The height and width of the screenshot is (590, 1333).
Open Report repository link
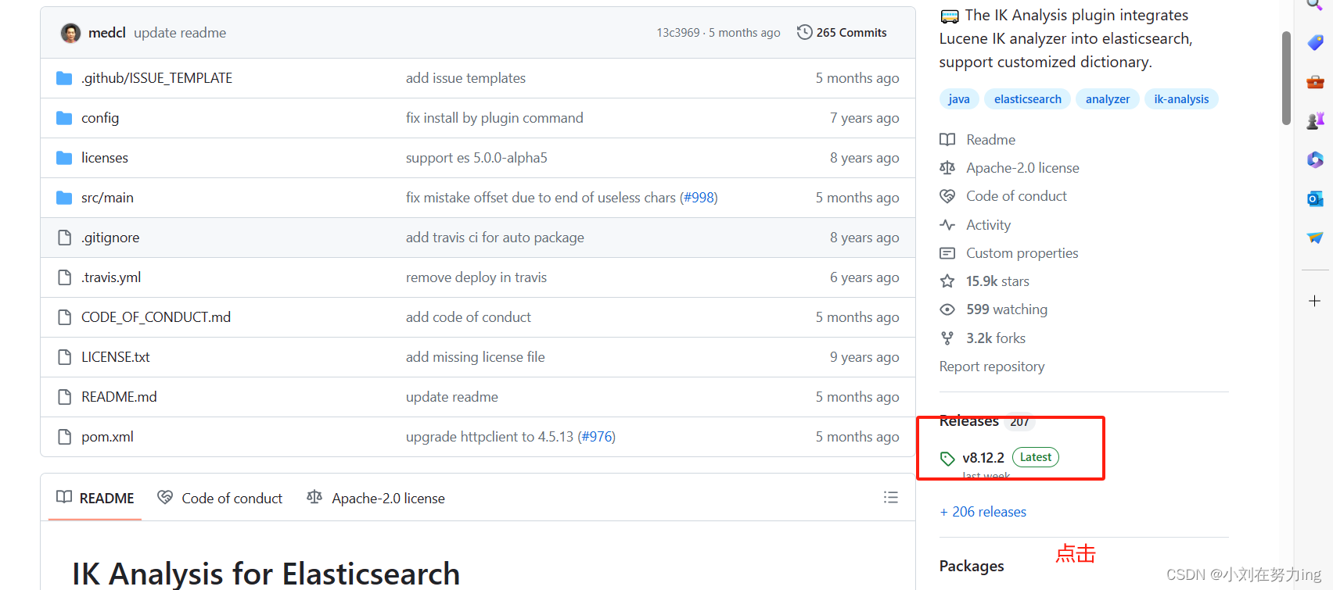[992, 367]
